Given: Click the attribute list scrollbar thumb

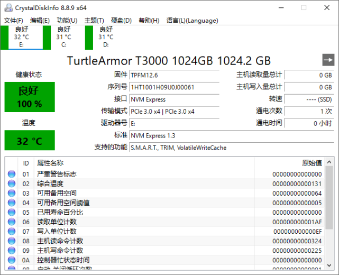Looking at the screenshot, I should (329, 198).
